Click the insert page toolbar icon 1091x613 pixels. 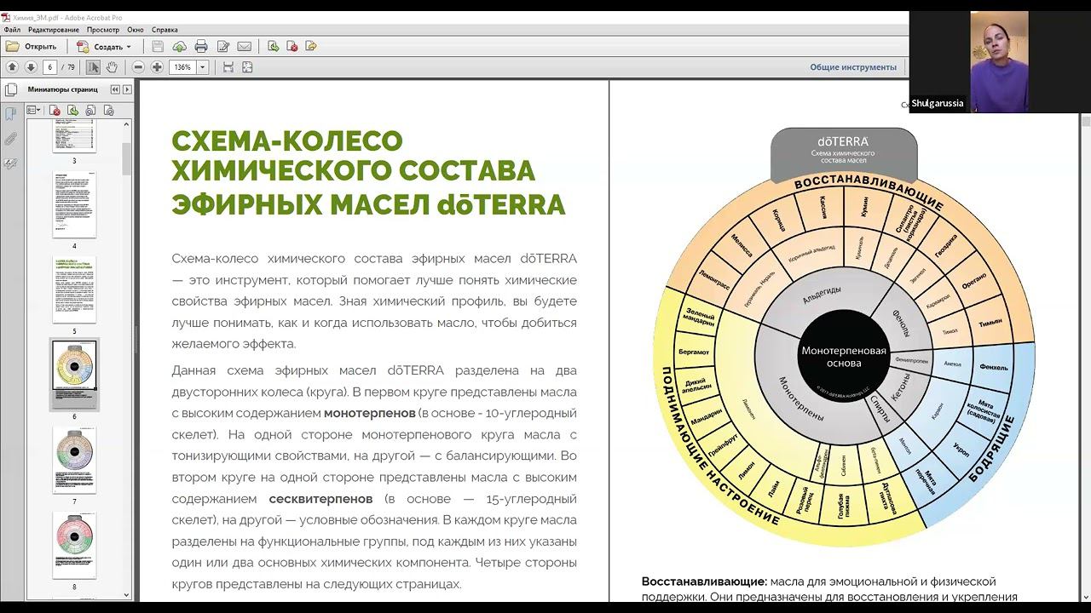pyautogui.click(x=273, y=46)
